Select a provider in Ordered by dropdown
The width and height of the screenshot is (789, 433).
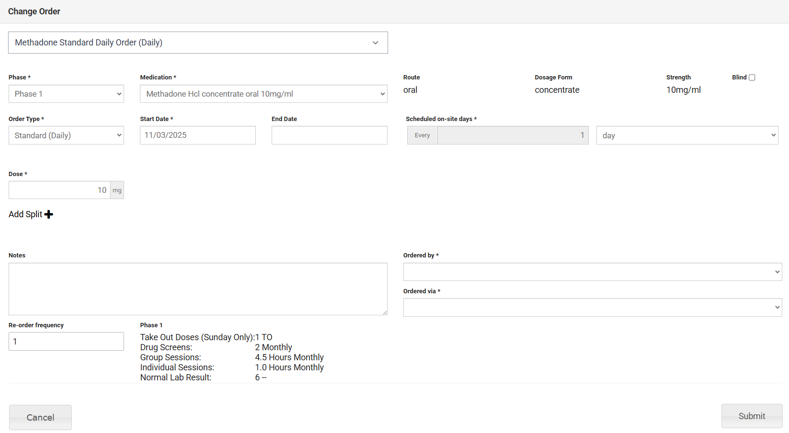click(592, 272)
